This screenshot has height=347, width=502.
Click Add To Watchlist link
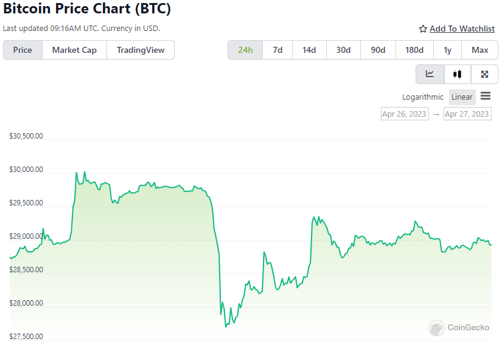pos(462,29)
